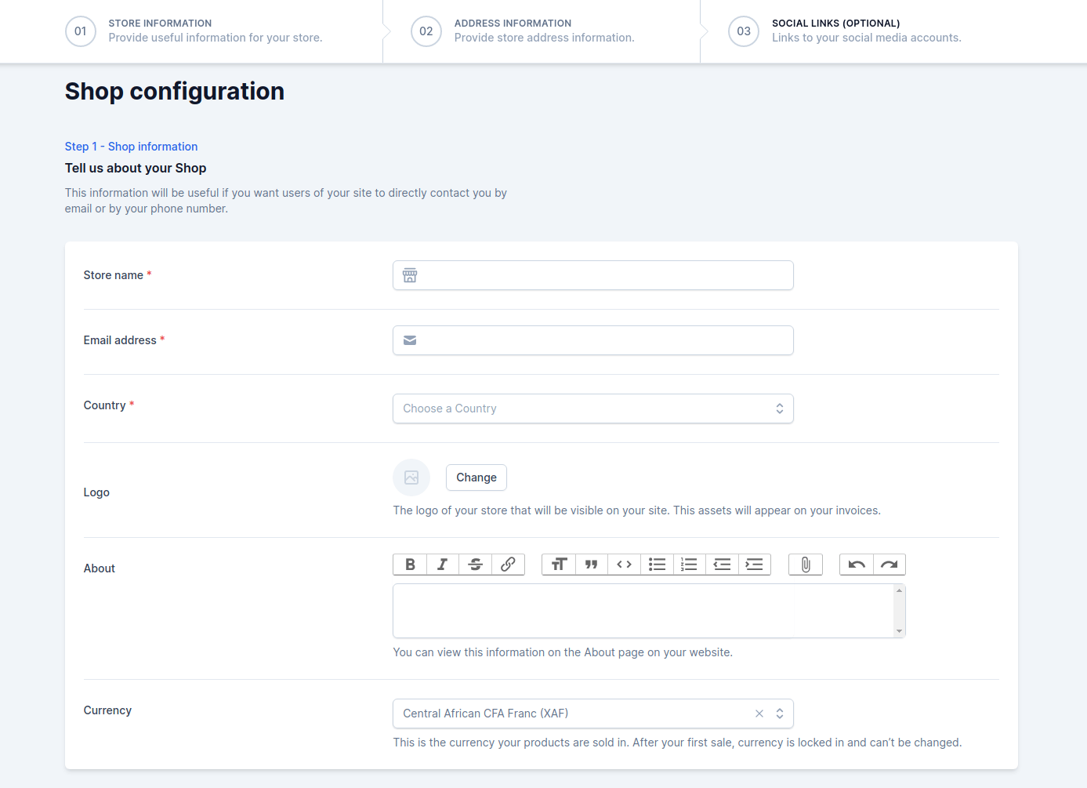The width and height of the screenshot is (1087, 788).
Task: Toggle bold formatting in About editor
Action: (410, 565)
